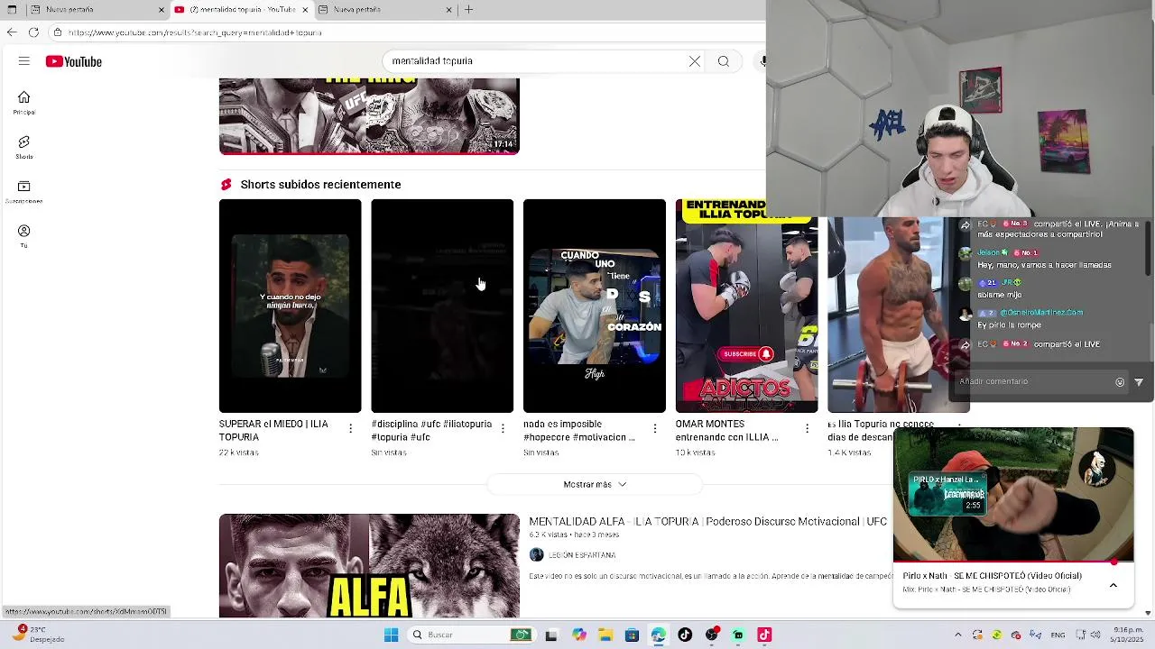The height and width of the screenshot is (649, 1155).
Task: Open Microsoft Store from the taskbar
Action: click(632, 635)
